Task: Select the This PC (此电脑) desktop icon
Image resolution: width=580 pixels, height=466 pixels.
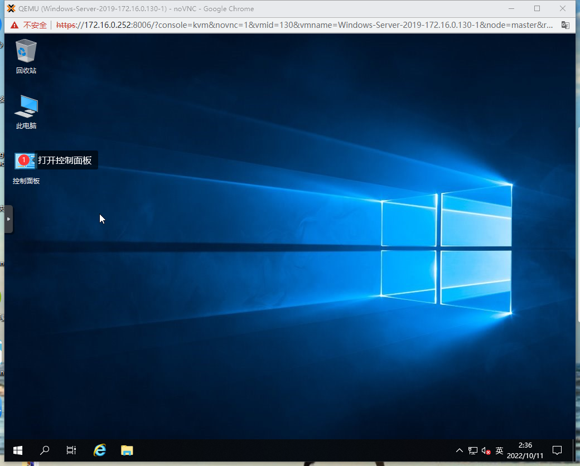Action: click(26, 111)
